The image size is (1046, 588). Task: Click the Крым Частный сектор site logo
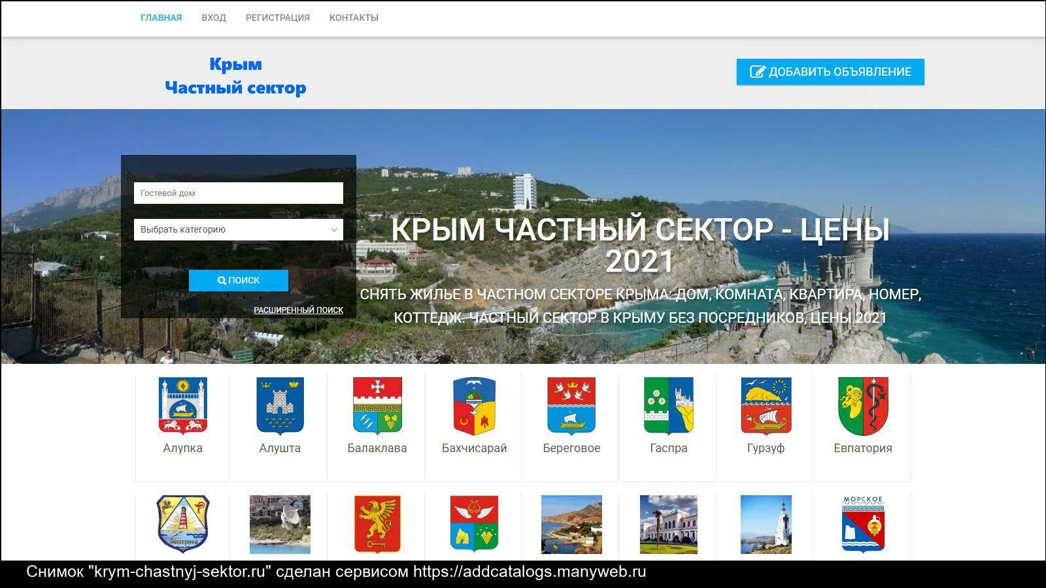(x=235, y=76)
